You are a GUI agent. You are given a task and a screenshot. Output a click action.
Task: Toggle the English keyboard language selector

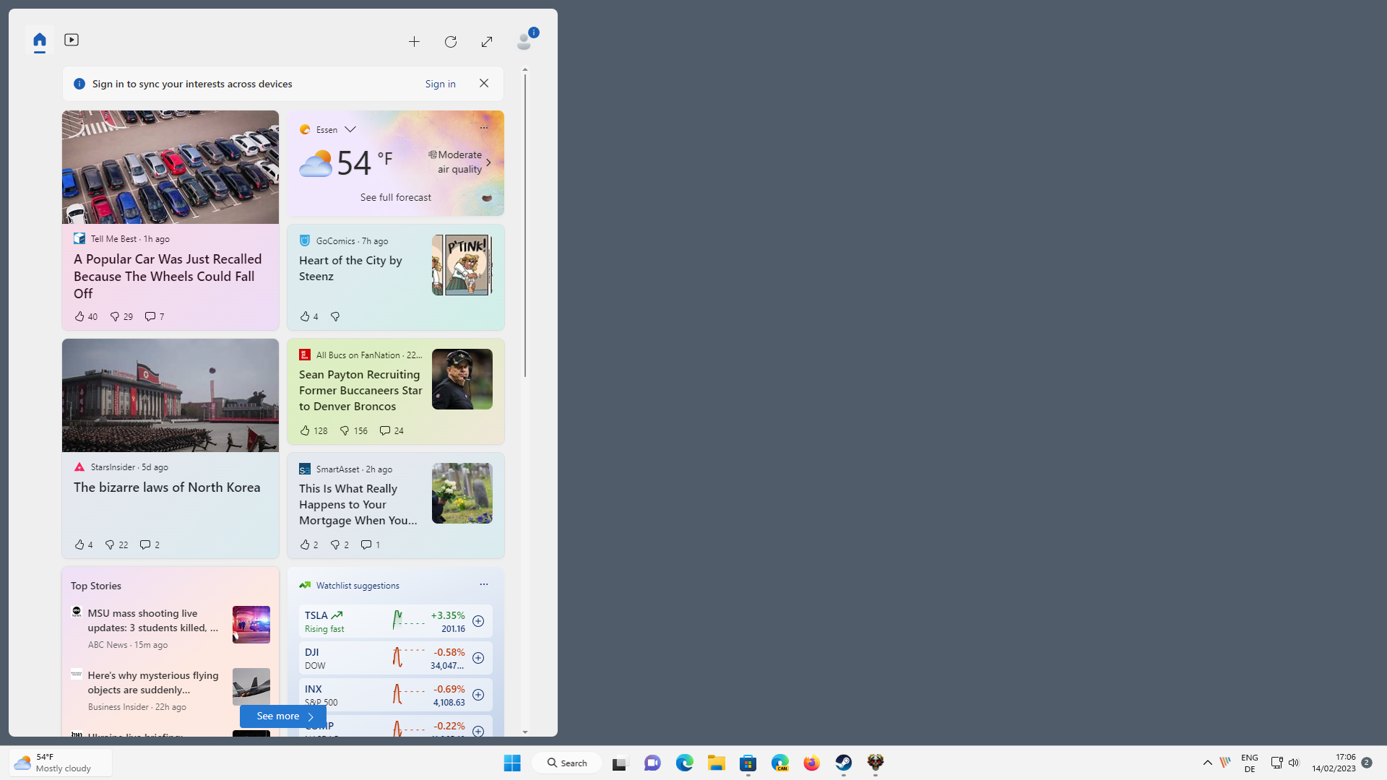pyautogui.click(x=1249, y=762)
